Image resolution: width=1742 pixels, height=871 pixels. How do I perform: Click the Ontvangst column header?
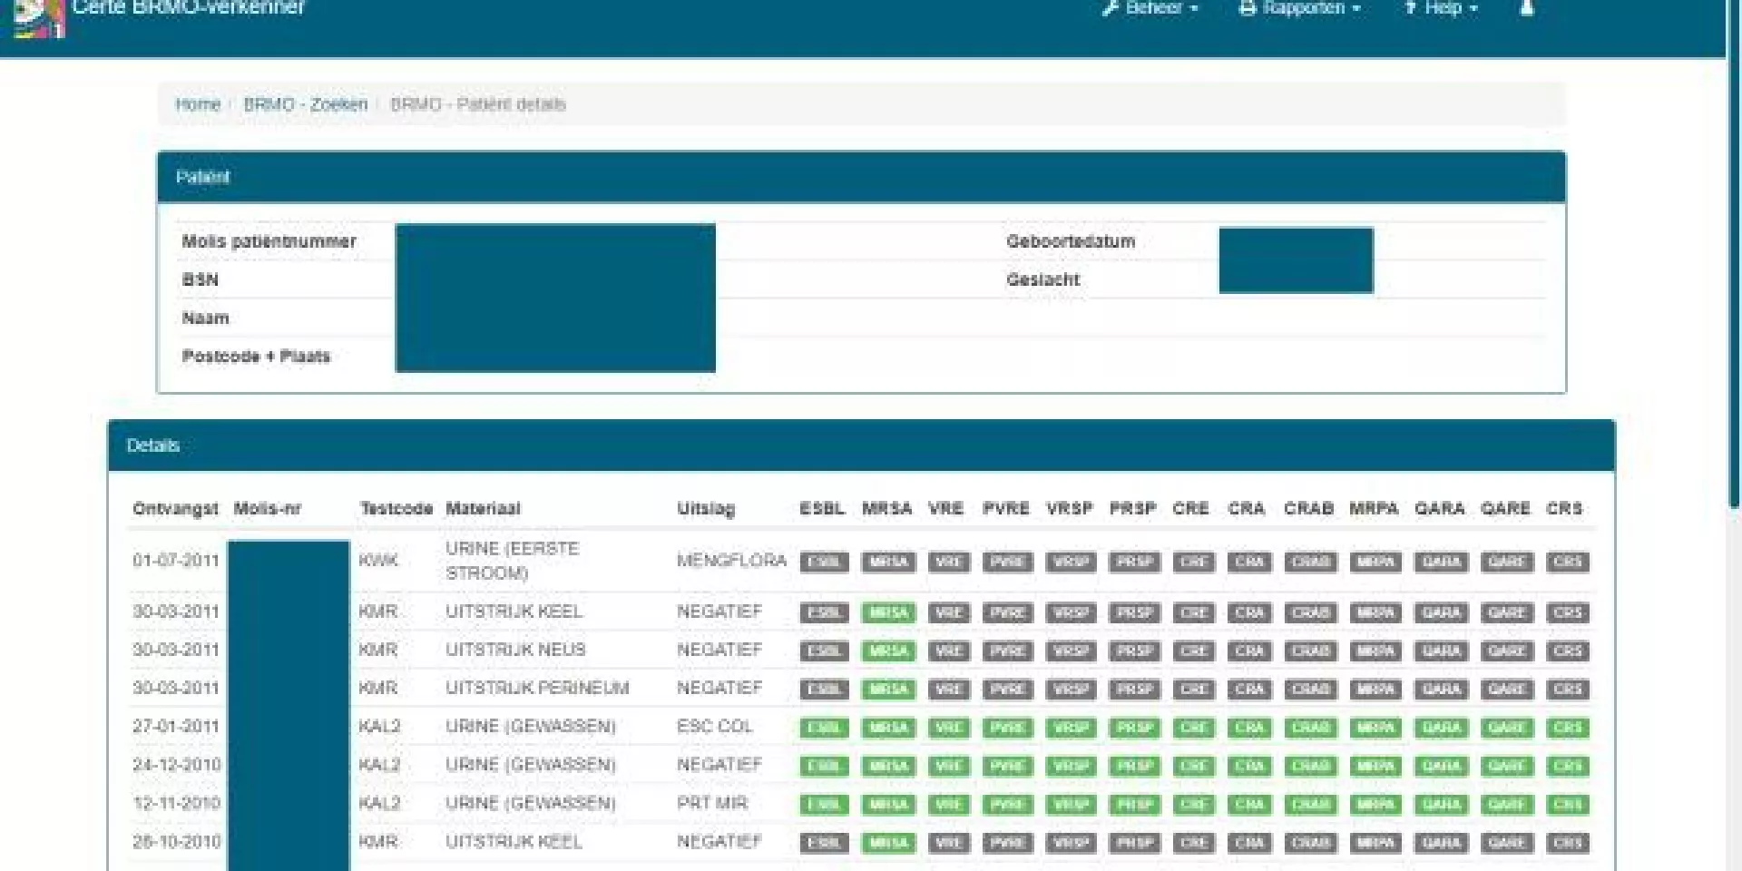pos(175,509)
